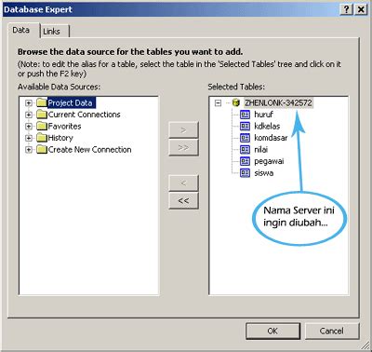Click the remove single table (<) button
The image size is (372, 352).
click(183, 183)
